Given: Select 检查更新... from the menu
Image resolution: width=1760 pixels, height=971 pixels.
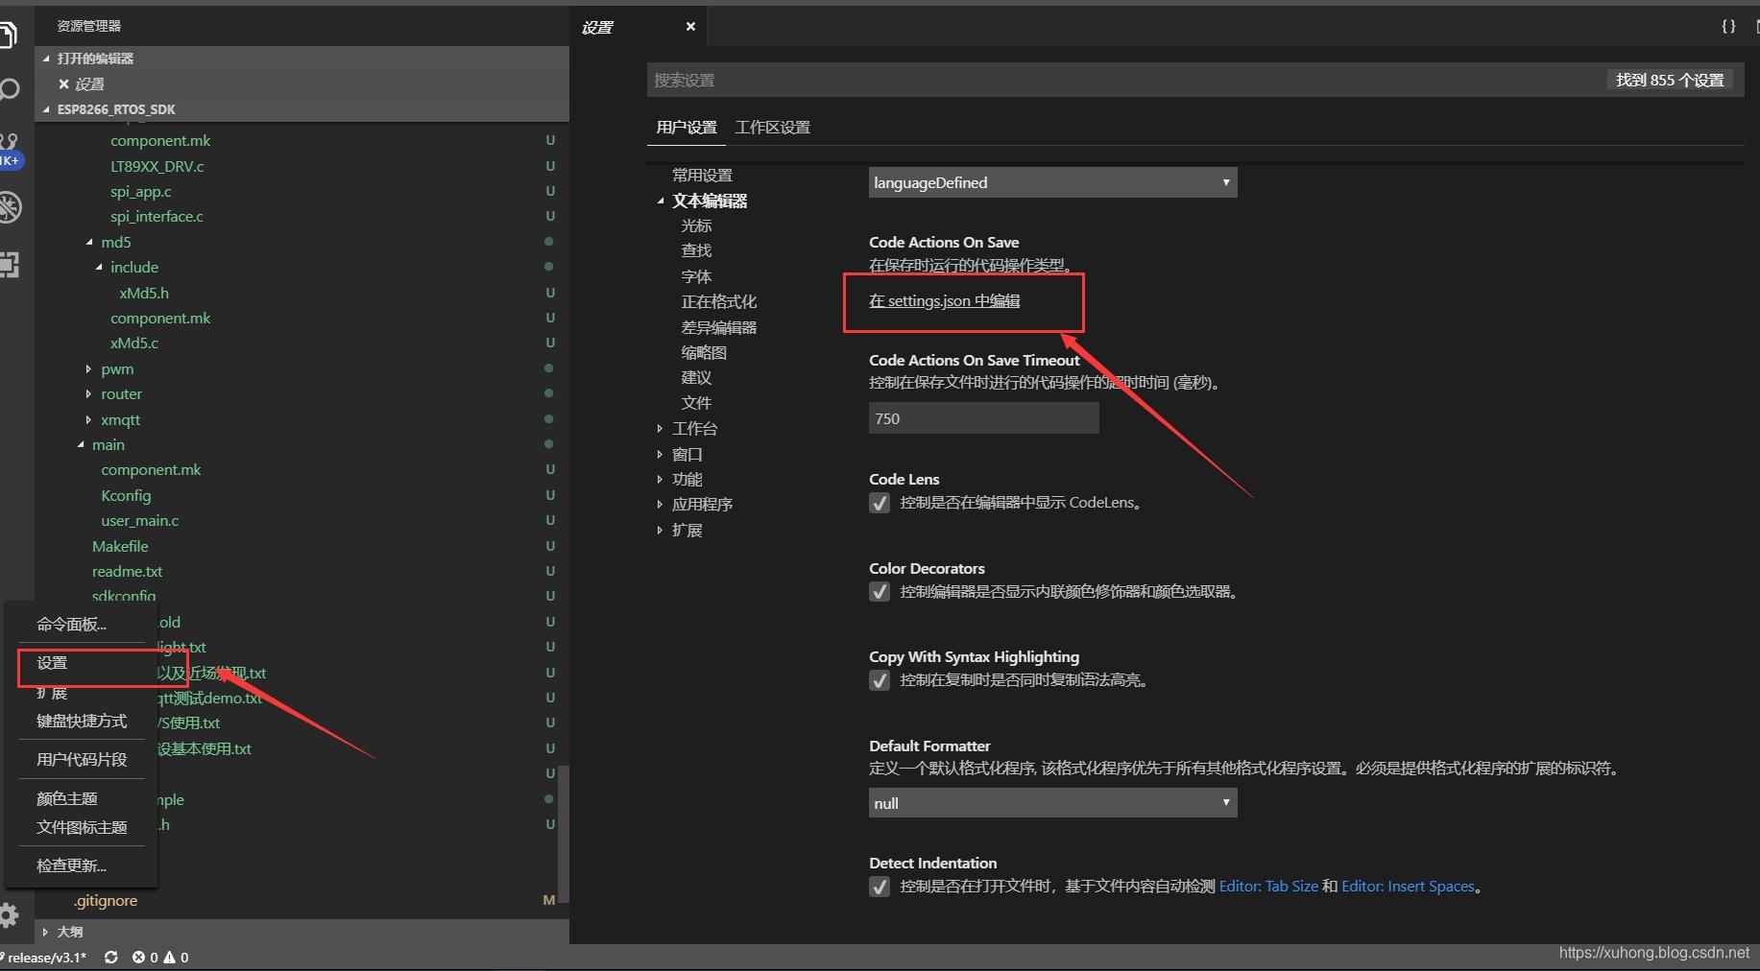Looking at the screenshot, I should (x=71, y=866).
